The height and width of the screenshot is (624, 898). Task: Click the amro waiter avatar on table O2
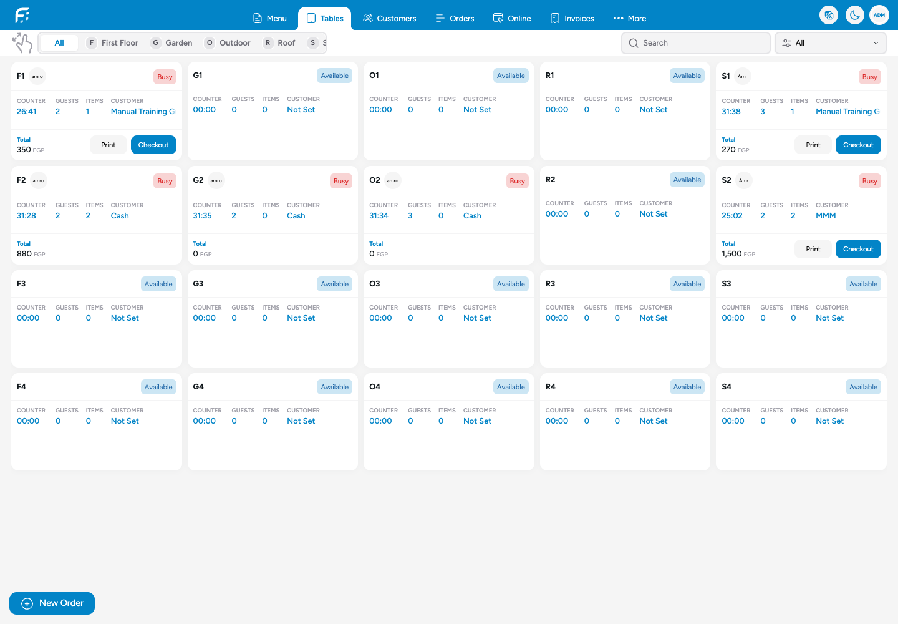click(393, 180)
